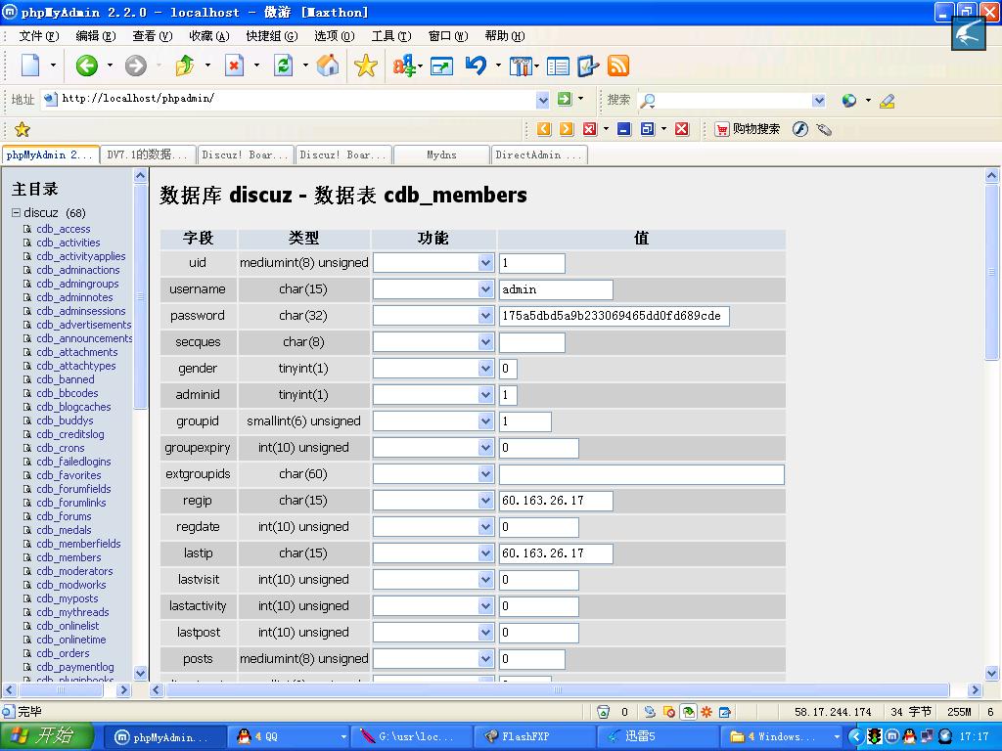The width and height of the screenshot is (1002, 751).
Task: Click the red stop-loading icon
Action: (x=235, y=66)
